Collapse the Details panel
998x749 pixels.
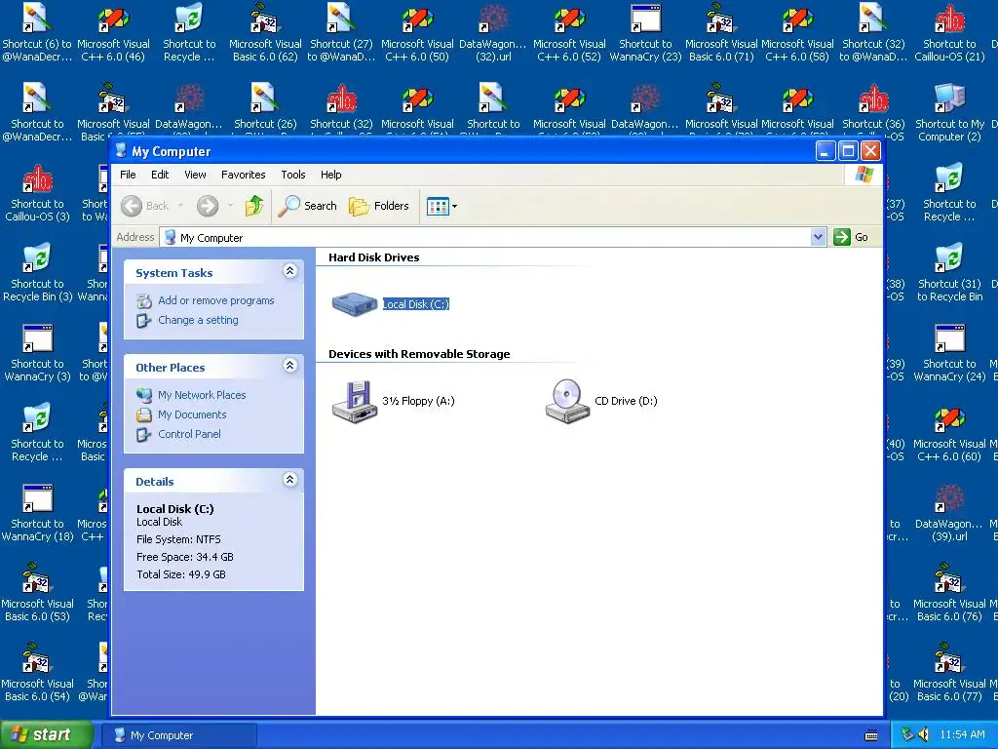pyautogui.click(x=289, y=480)
